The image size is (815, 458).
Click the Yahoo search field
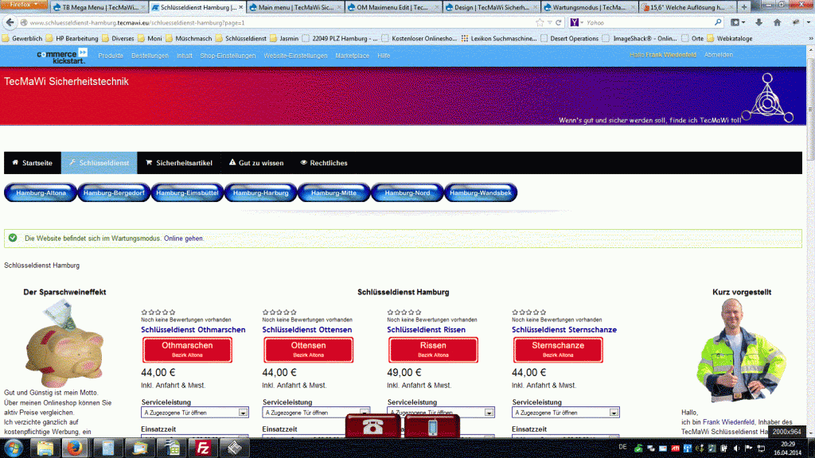click(x=645, y=22)
